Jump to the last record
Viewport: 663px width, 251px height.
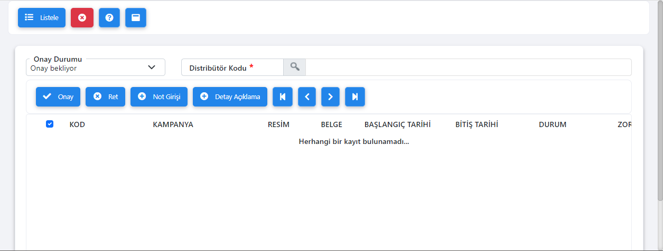(355, 96)
